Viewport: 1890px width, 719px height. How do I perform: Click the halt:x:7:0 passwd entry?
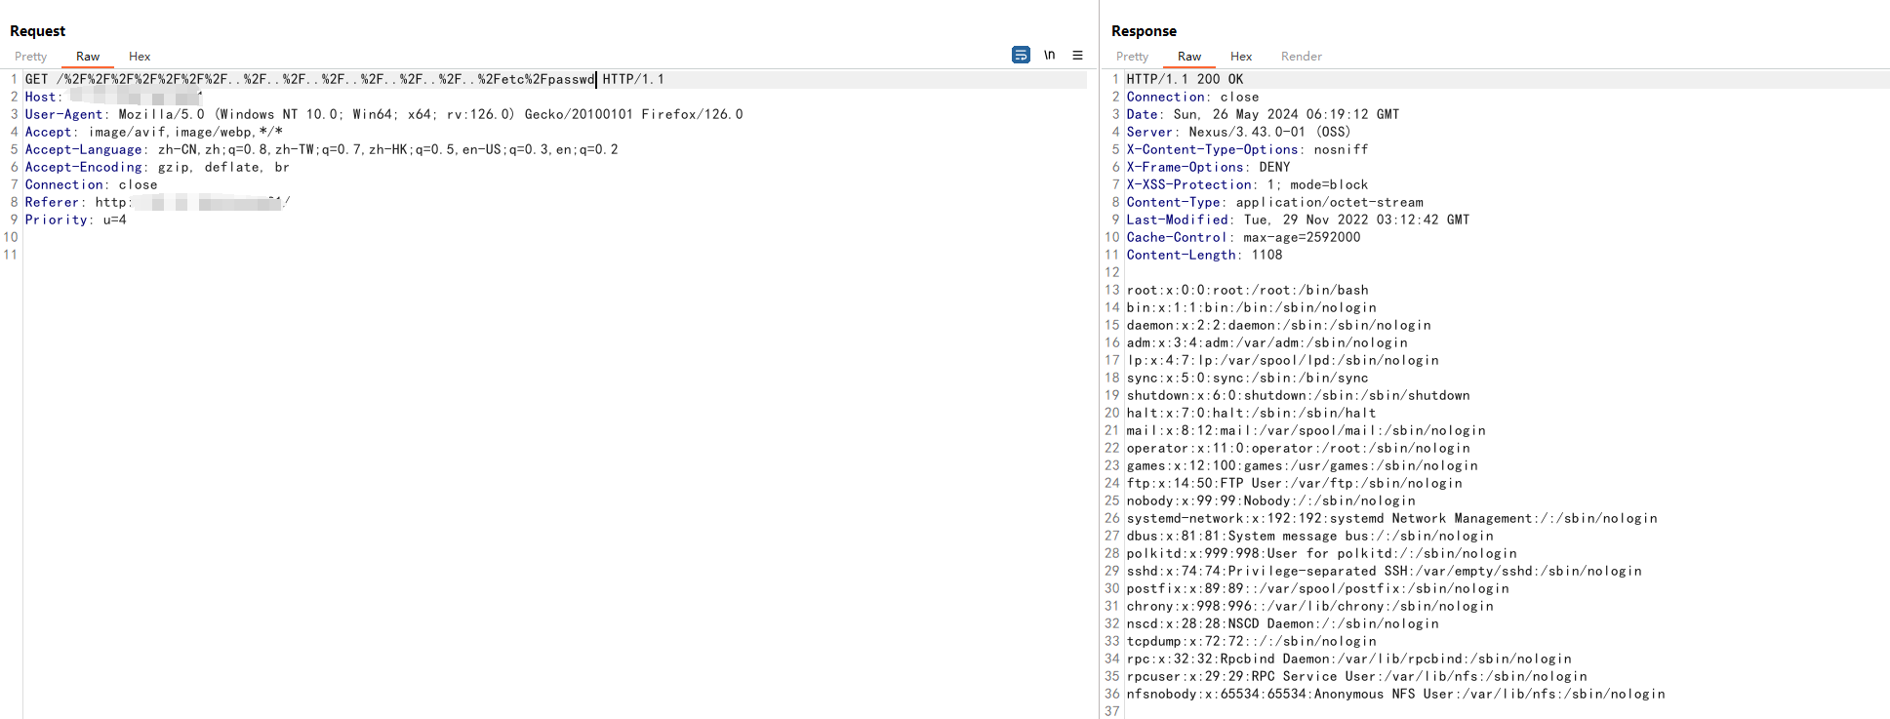(1251, 413)
